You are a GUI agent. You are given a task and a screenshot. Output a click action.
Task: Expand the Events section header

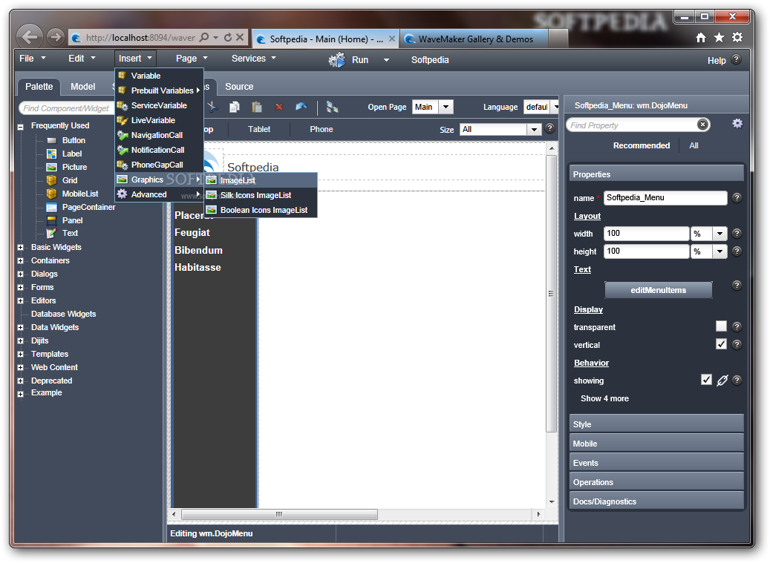point(656,462)
